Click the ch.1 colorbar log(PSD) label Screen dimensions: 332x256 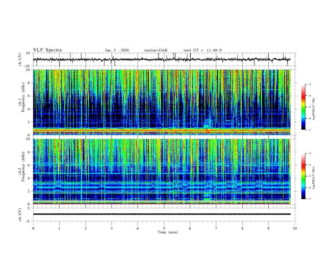click(x=314, y=109)
